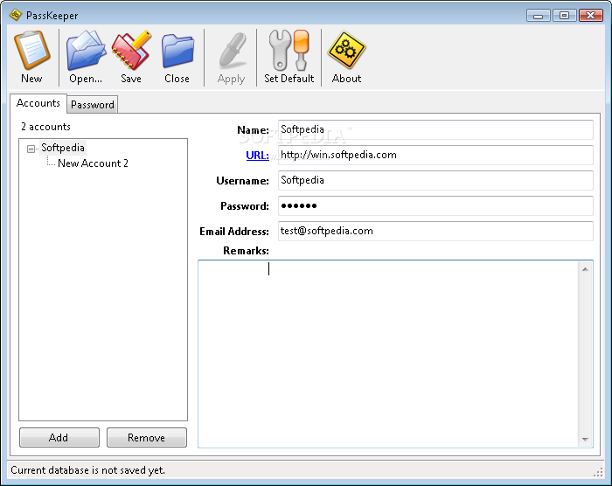
Task: Click the Remarks scrollbar down arrow
Action: (x=585, y=439)
